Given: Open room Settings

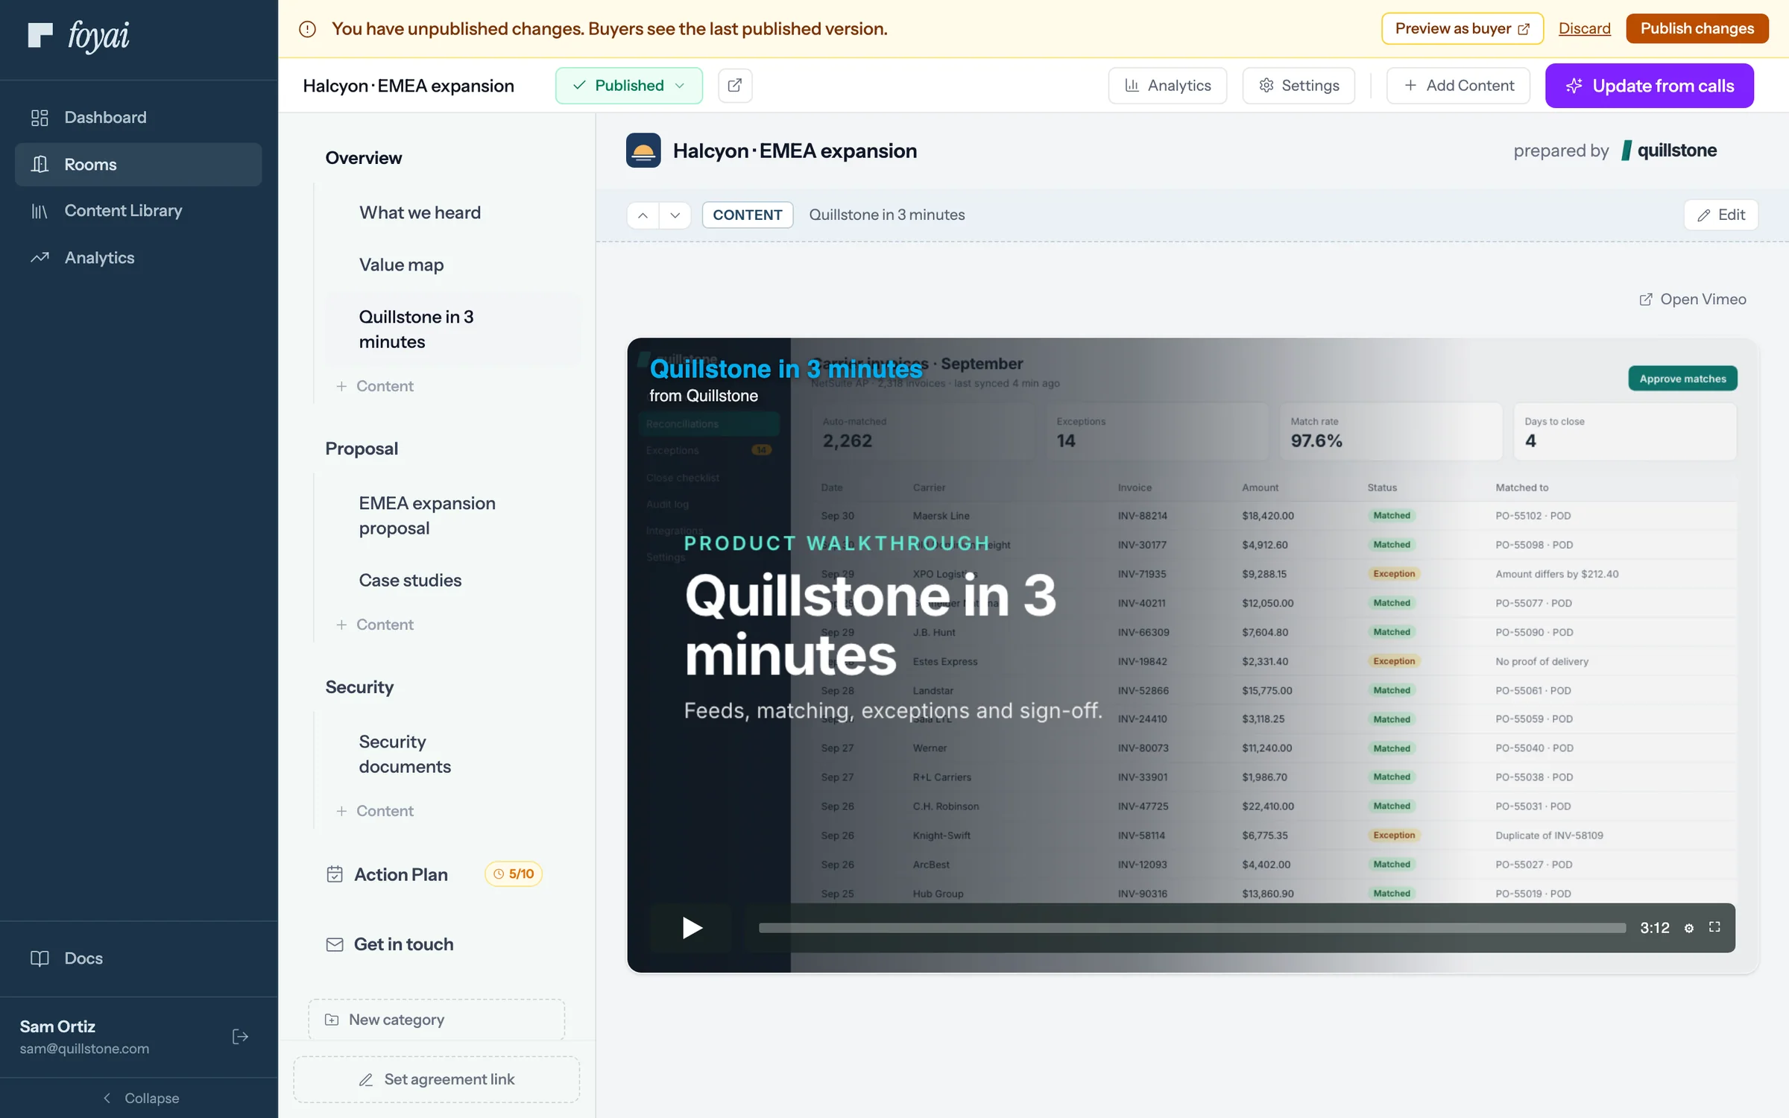Looking at the screenshot, I should [x=1299, y=86].
